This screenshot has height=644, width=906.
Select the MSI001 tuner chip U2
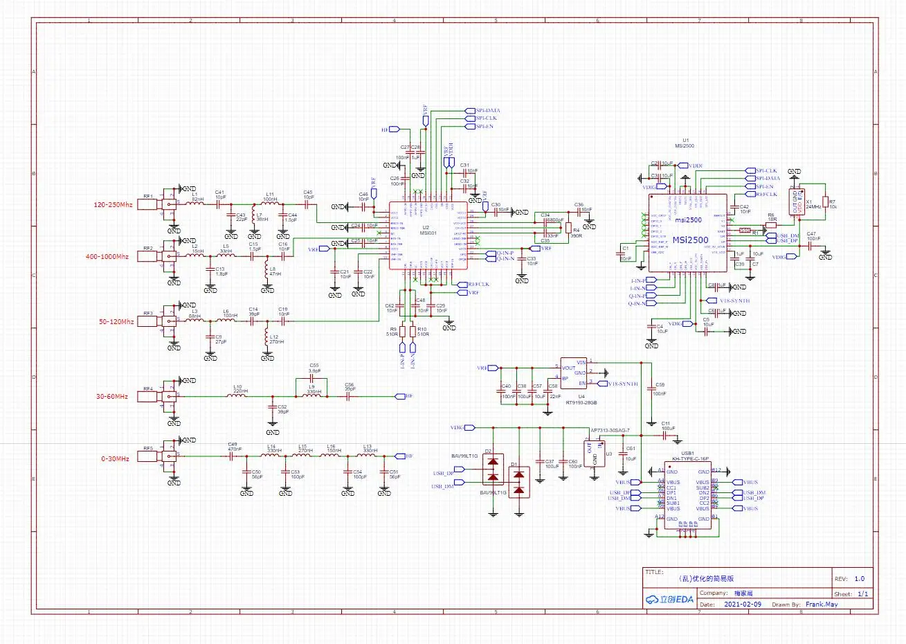(428, 235)
